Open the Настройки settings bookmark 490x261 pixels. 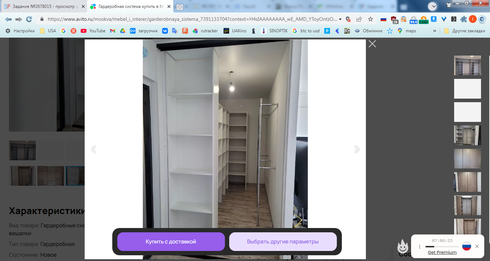[x=20, y=31]
